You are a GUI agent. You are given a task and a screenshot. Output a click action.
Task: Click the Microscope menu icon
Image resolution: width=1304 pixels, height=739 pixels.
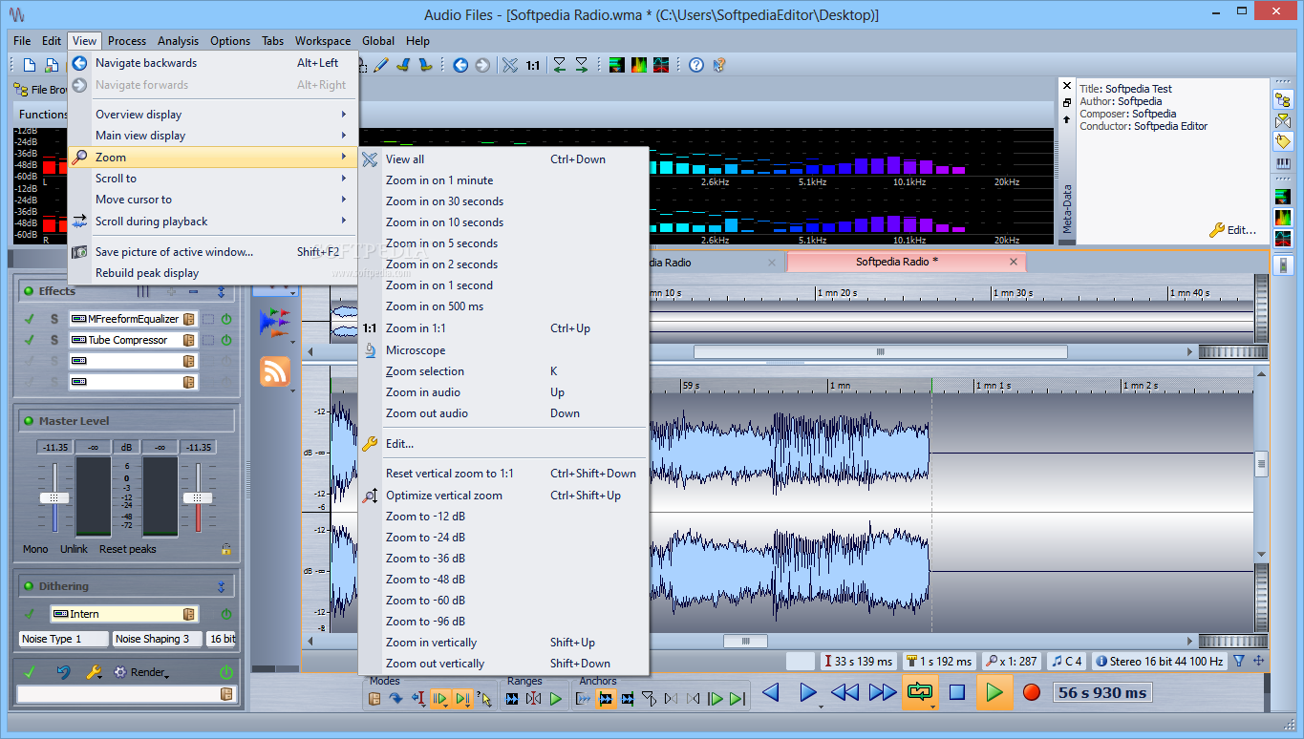[x=370, y=350]
